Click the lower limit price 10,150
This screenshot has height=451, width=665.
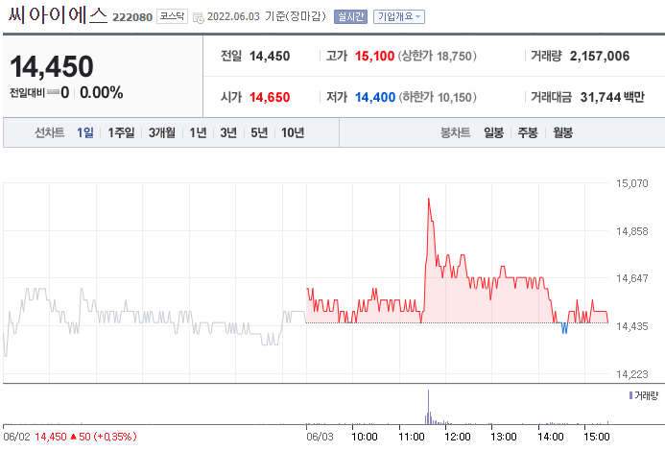coord(455,97)
